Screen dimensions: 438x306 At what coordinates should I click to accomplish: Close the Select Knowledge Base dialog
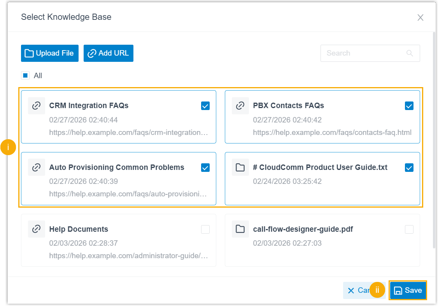pos(420,17)
